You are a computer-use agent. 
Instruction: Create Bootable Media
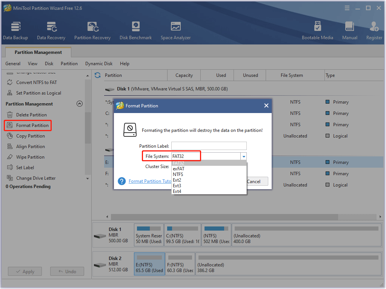click(317, 31)
